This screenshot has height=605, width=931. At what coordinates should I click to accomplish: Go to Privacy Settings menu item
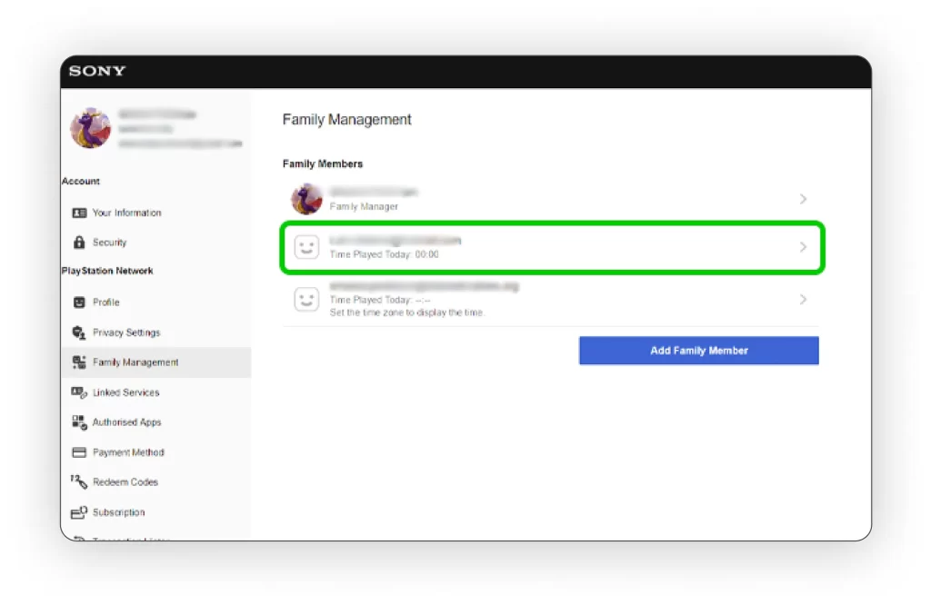[x=126, y=332]
